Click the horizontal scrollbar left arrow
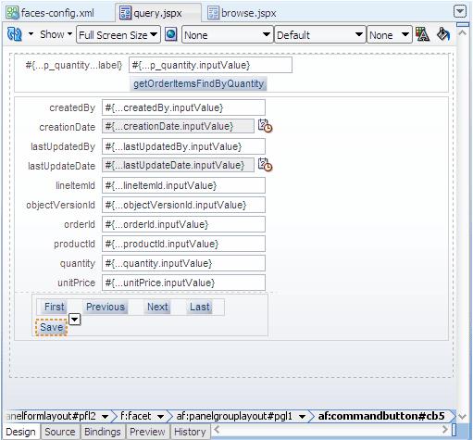 pos(217,429)
